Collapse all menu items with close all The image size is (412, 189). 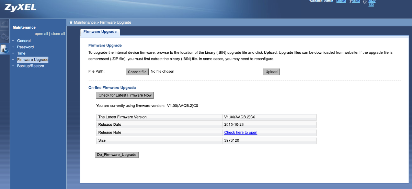click(x=58, y=34)
